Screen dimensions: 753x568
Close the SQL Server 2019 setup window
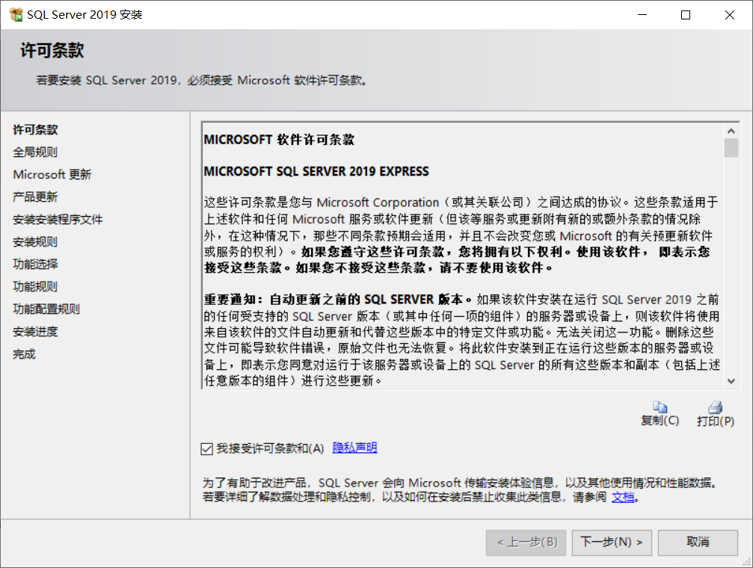tap(730, 15)
